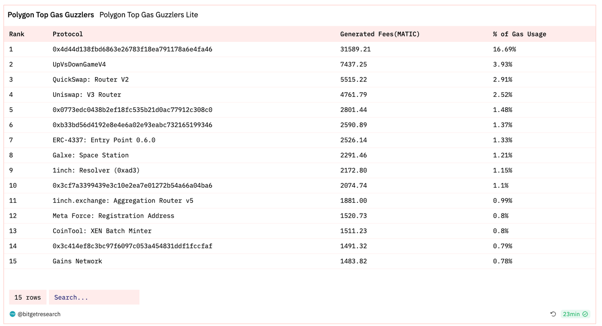Click the bitgetresearch avatar icon

(x=12, y=314)
